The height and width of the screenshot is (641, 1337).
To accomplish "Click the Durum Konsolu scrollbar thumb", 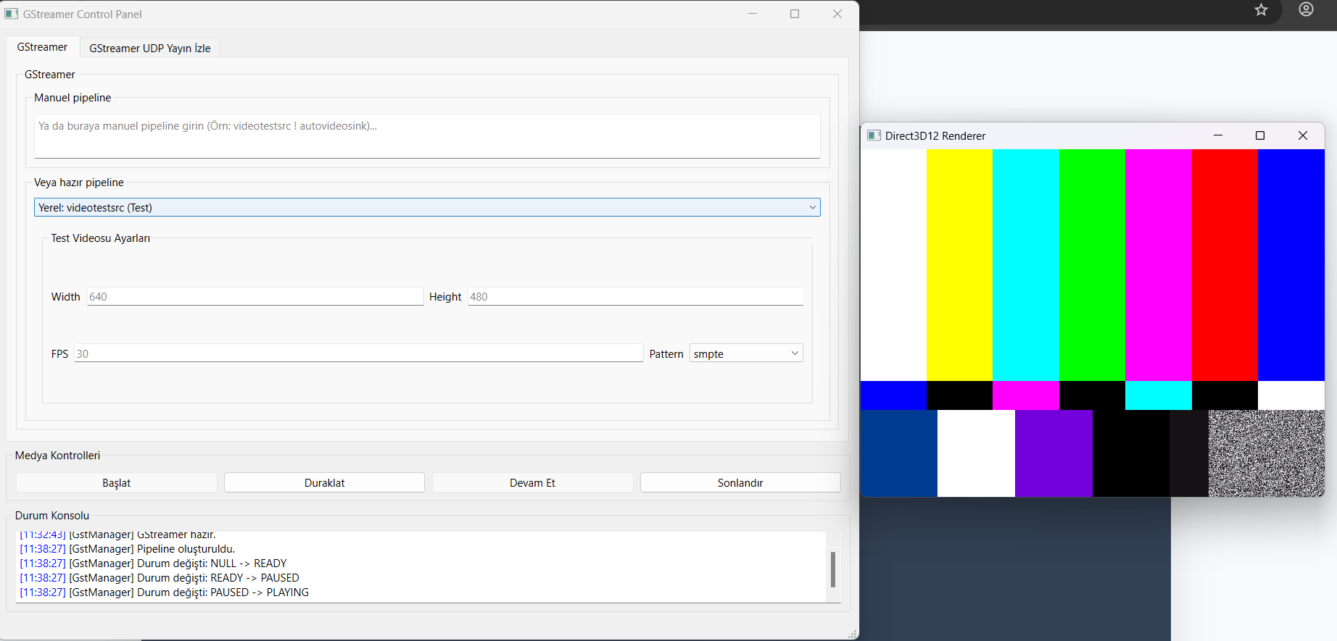I will pyautogui.click(x=833, y=569).
